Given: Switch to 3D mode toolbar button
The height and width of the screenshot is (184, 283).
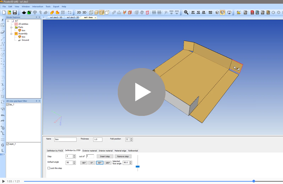Looking at the screenshot, I should click(x=84, y=12).
